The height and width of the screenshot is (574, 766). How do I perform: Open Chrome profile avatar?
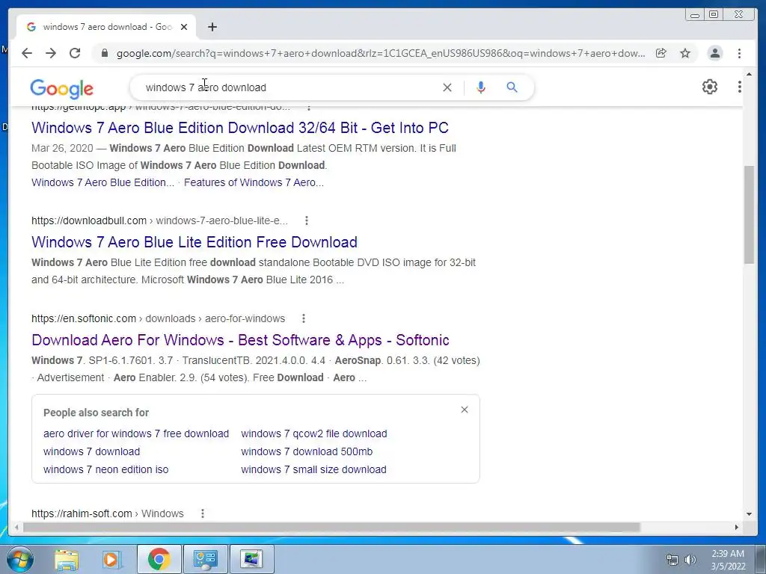[x=714, y=53]
